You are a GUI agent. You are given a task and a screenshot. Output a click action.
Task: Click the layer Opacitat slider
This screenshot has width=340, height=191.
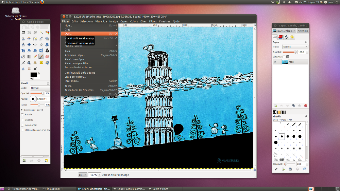click(290, 52)
